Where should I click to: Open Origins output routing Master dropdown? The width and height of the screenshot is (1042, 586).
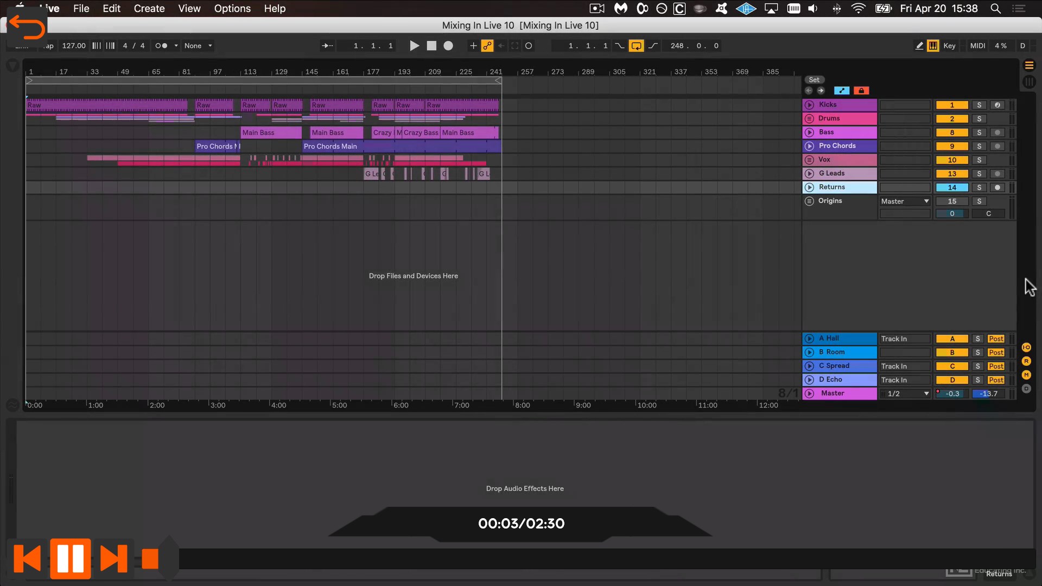click(905, 201)
